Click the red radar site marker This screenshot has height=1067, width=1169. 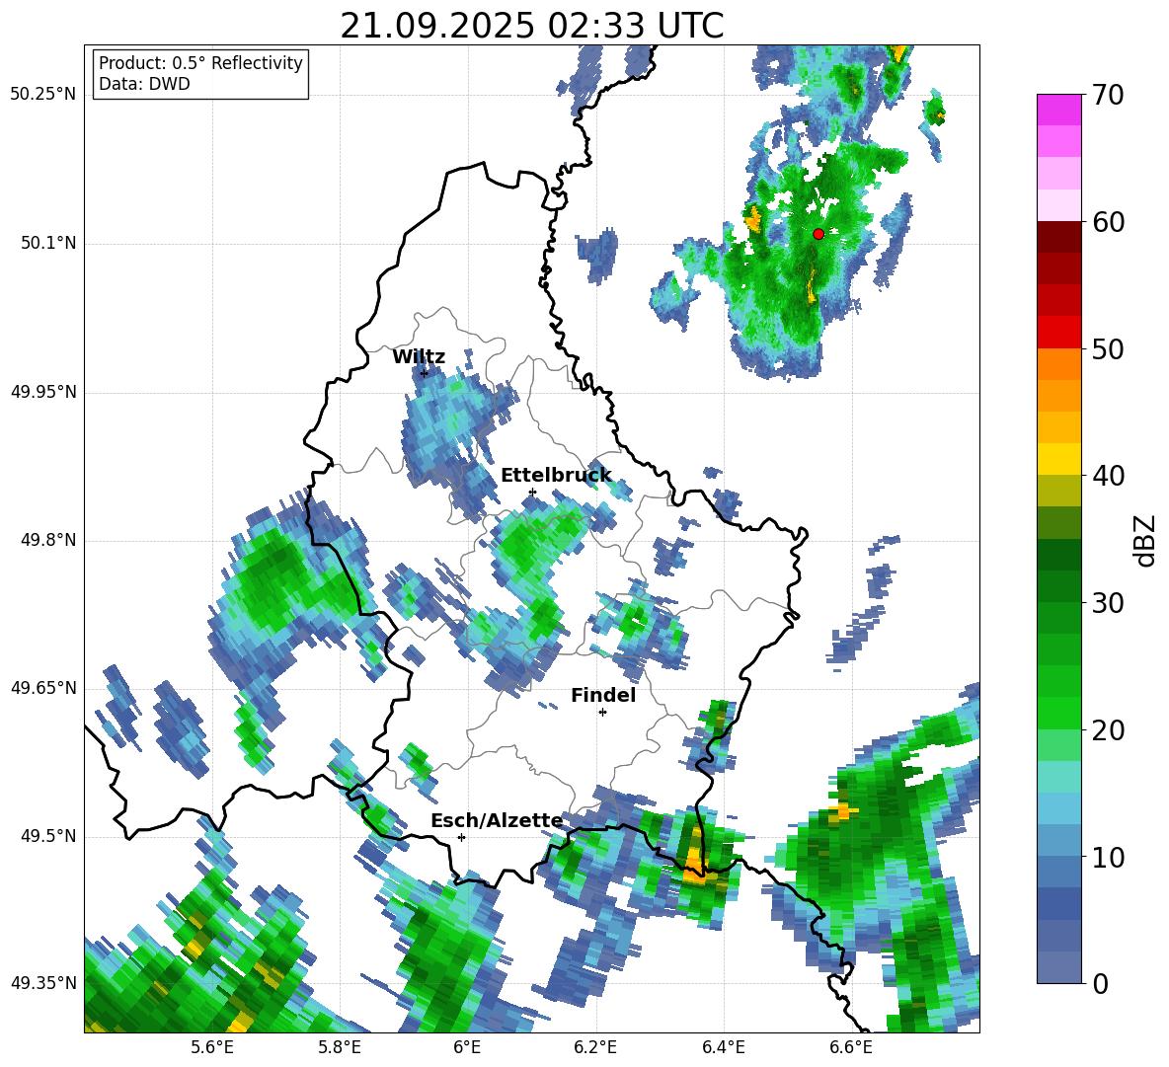[818, 234]
